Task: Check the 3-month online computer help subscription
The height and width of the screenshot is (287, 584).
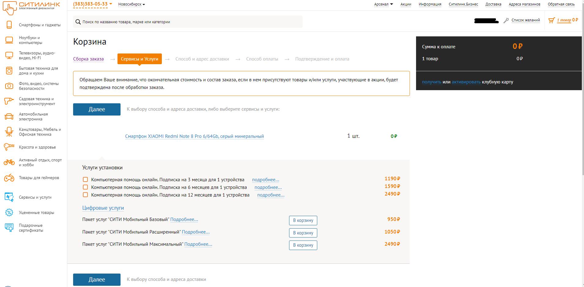Action: tap(85, 179)
